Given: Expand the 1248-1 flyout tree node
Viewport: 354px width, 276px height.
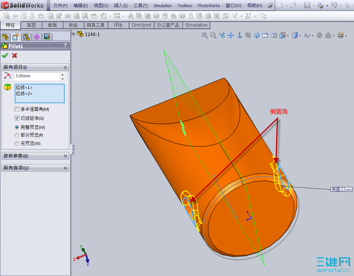Looking at the screenshot, I should [73, 34].
